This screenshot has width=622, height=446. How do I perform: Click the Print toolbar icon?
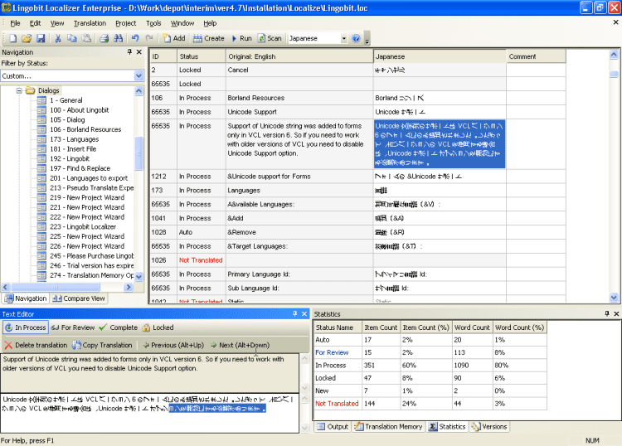click(105, 38)
